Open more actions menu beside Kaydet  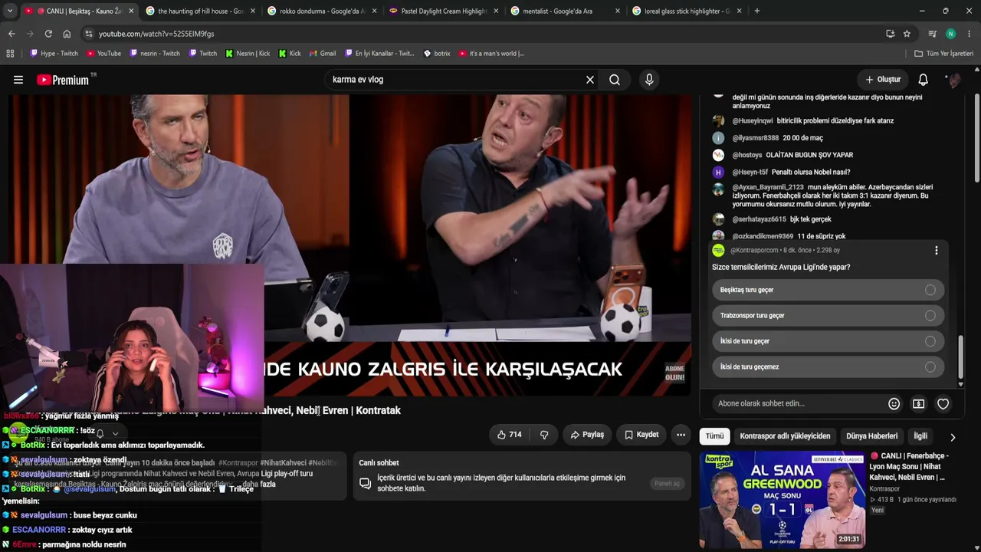(681, 435)
